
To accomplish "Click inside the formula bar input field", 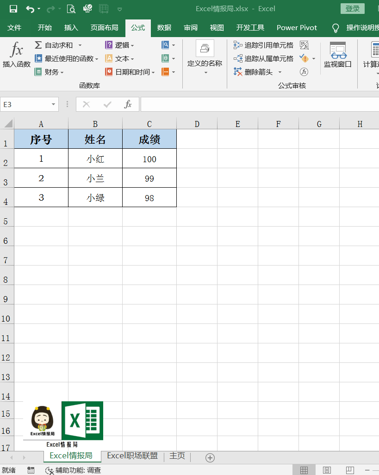I will pos(259,104).
